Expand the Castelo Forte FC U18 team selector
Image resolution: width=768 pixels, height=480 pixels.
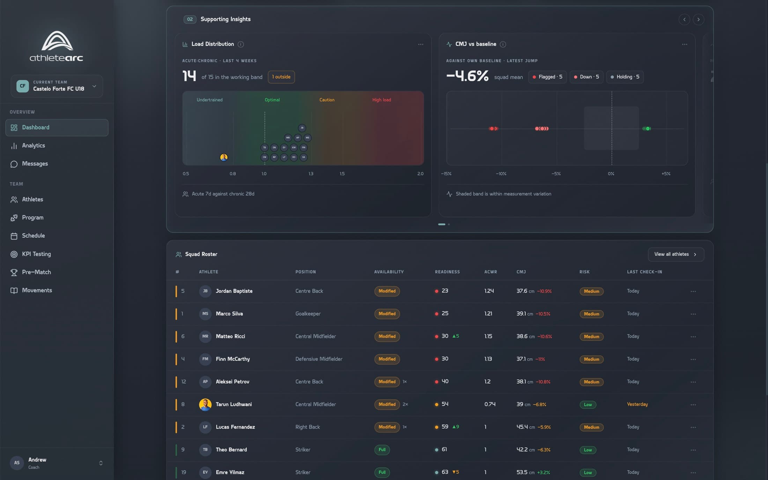[x=57, y=86]
